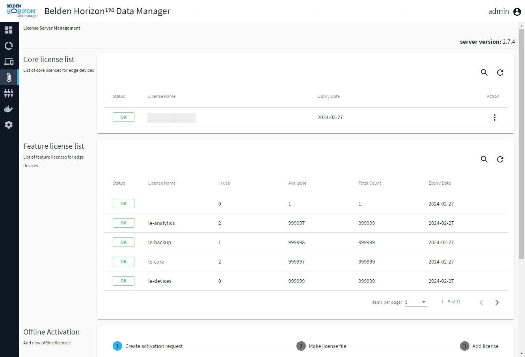Click the Total Count column header
The width and height of the screenshot is (525, 357).
[x=370, y=183]
